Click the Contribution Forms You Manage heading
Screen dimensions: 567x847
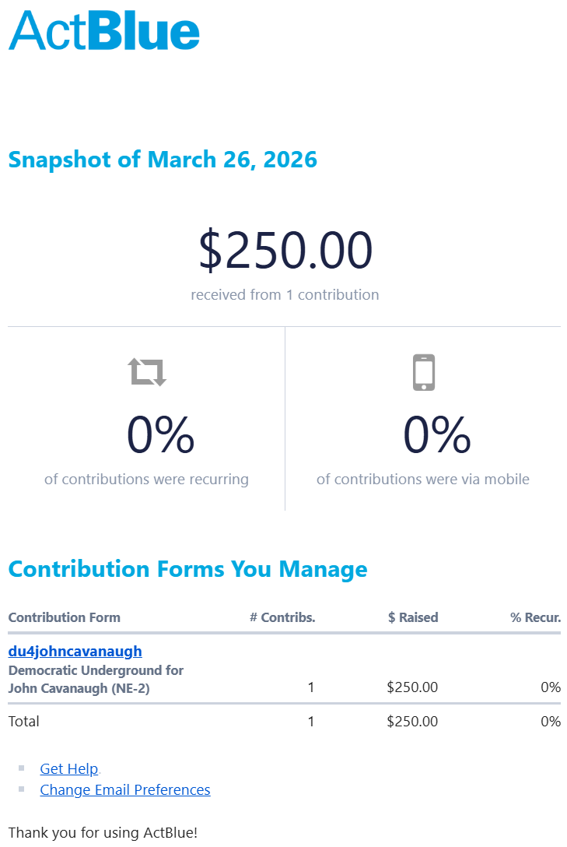click(187, 569)
